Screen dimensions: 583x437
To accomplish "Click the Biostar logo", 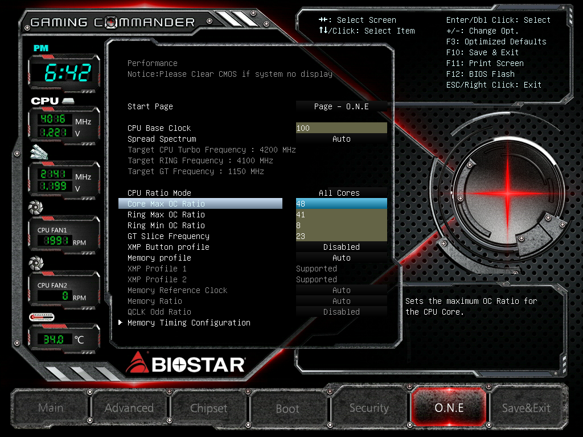I will [186, 364].
